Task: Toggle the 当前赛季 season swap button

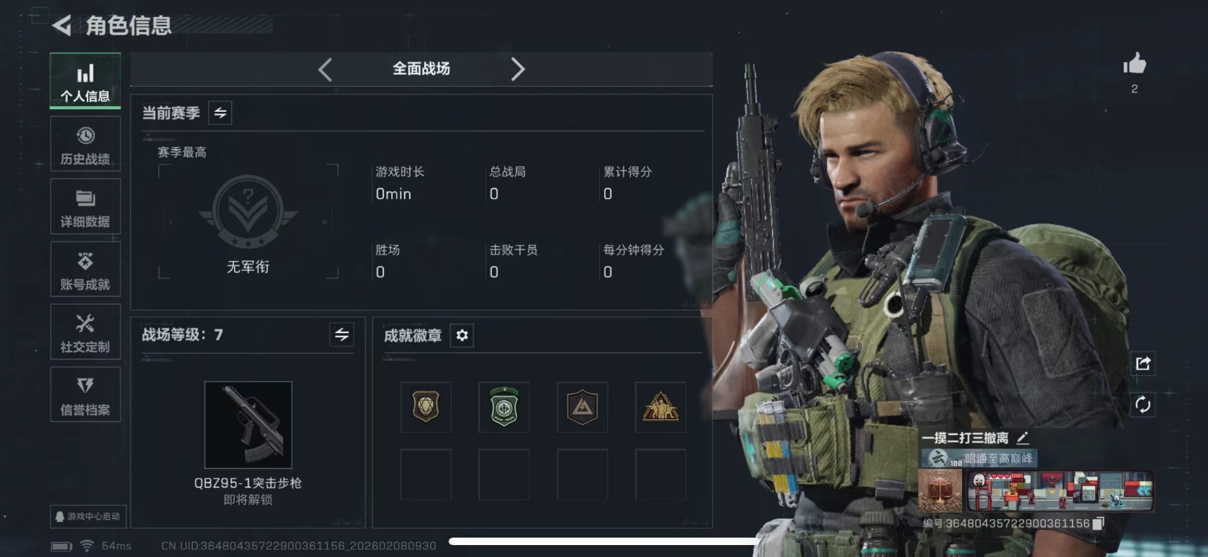Action: pyautogui.click(x=220, y=113)
